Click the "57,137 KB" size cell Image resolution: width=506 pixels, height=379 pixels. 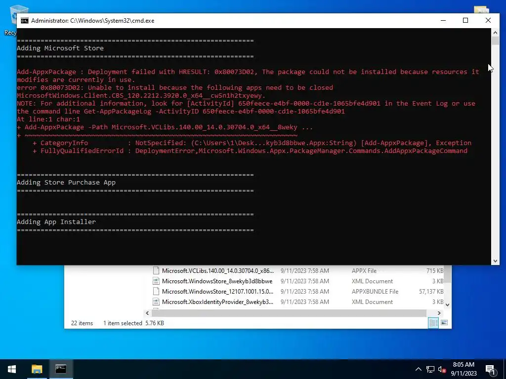point(431,291)
